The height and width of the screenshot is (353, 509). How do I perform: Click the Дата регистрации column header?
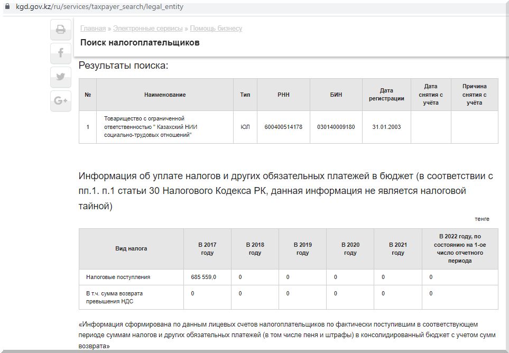click(386, 95)
